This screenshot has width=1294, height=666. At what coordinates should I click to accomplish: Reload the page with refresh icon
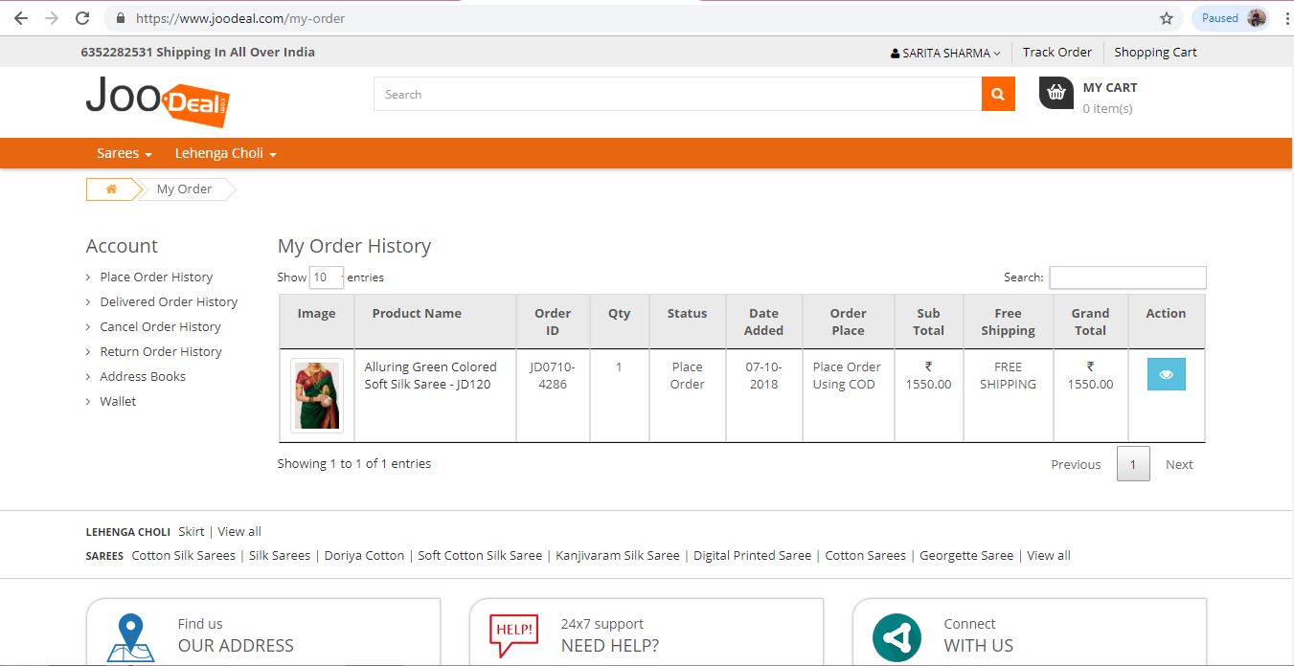tap(82, 18)
